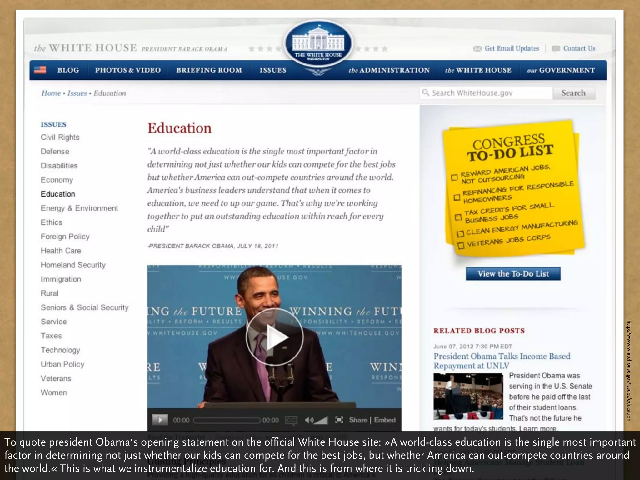The height and width of the screenshot is (480, 640).
Task: Go to Issues breadcrumb link
Action: point(77,93)
